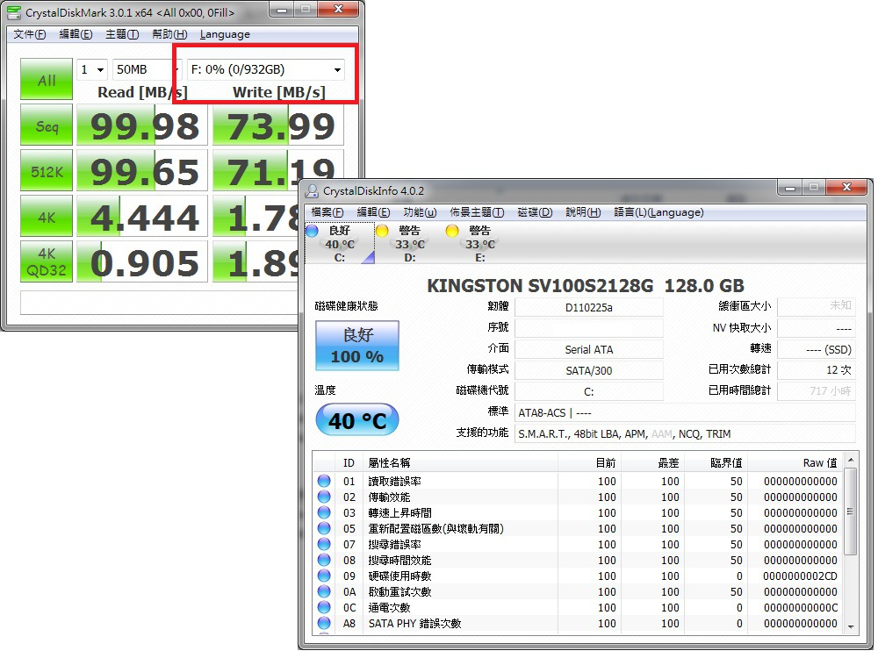Click the interface field showing Serial ATA
Viewport: 878px width, 658px height.
tap(589, 350)
